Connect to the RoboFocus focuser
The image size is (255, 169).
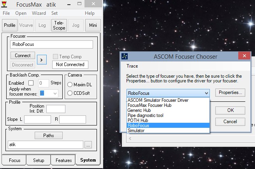click(23, 56)
